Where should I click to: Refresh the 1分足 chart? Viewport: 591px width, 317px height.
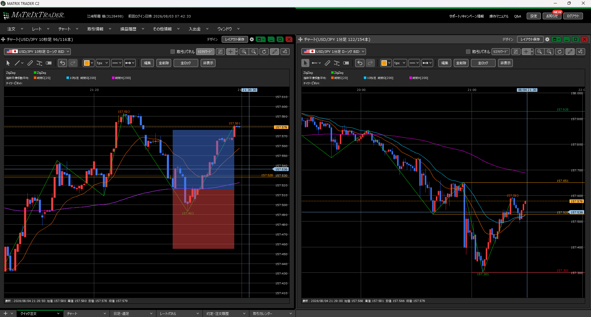point(560,52)
